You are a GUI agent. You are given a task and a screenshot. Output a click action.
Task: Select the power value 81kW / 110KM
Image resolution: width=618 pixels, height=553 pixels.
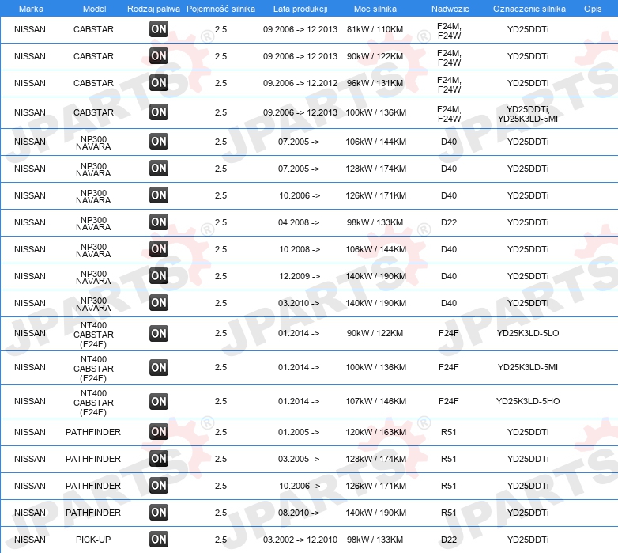pos(375,29)
